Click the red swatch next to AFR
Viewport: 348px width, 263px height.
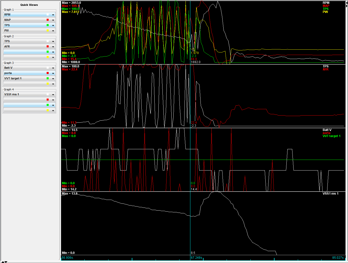48,46
